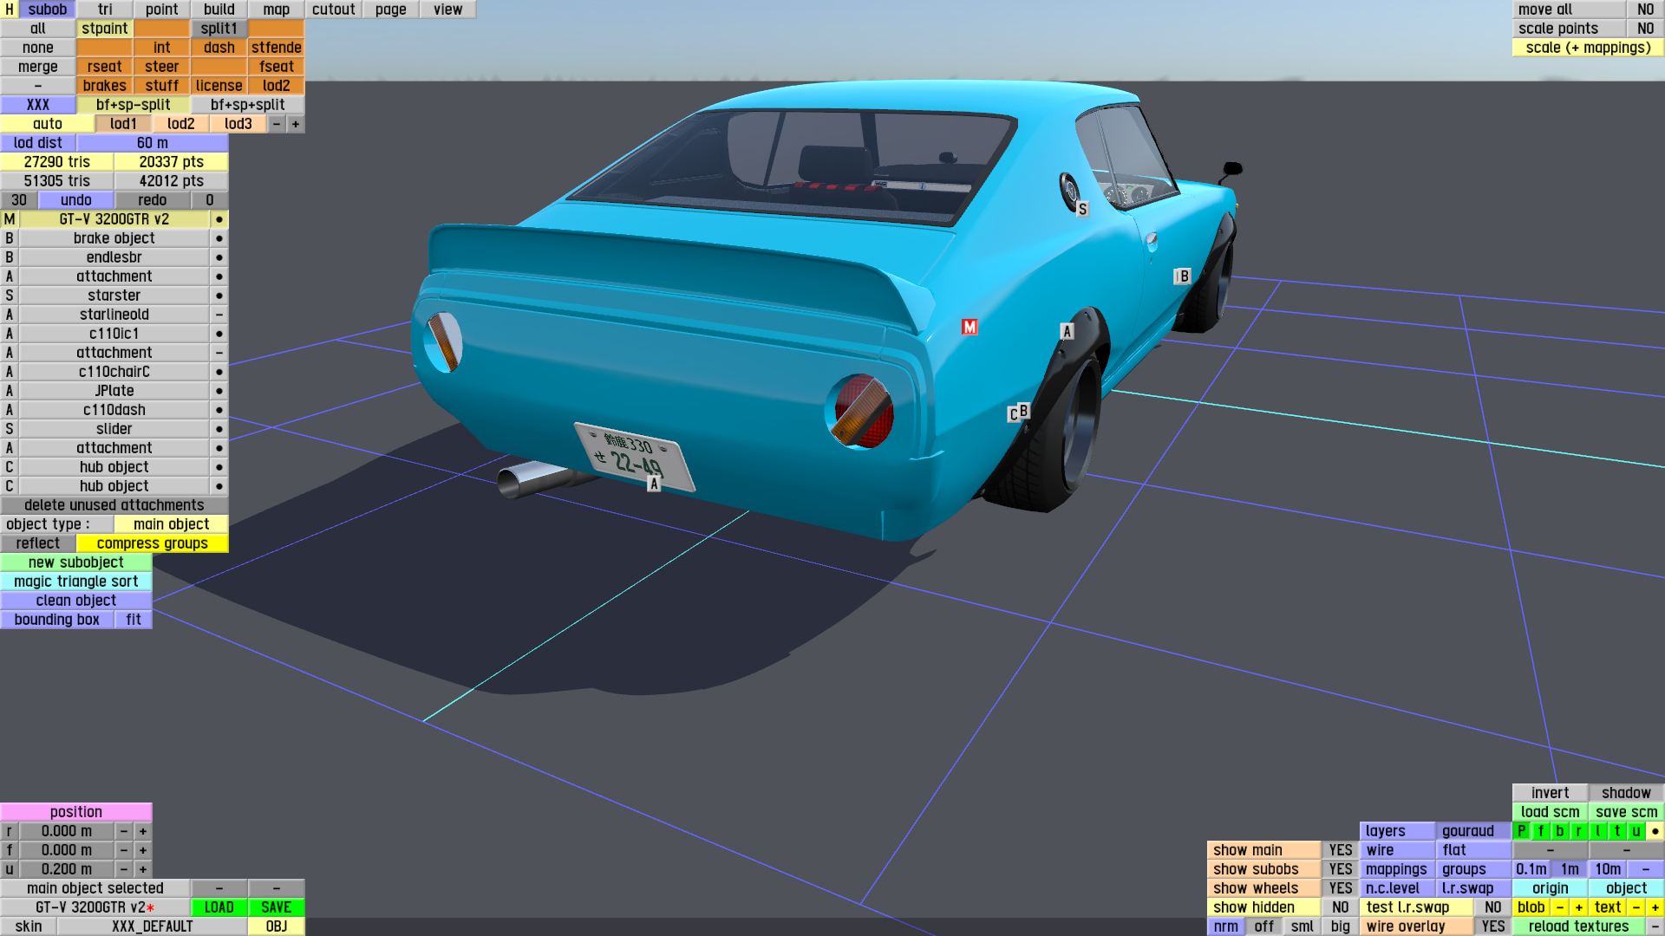Click the u view preset button

(x=1636, y=831)
